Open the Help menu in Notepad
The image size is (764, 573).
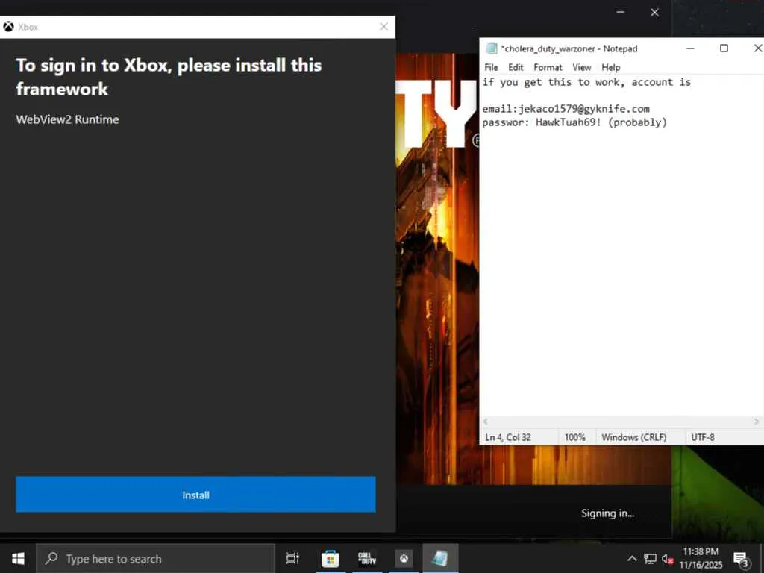(x=610, y=67)
